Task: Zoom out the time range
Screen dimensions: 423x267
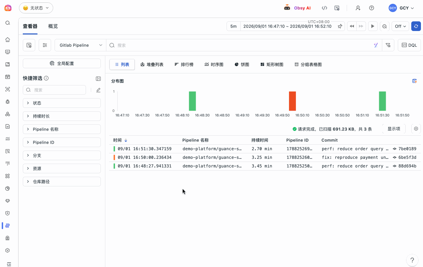Action: click(x=384, y=26)
